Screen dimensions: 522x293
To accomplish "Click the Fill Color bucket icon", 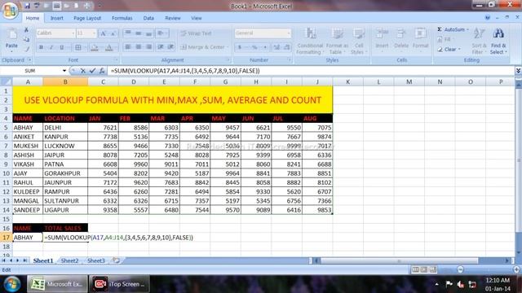I will 95,48.
